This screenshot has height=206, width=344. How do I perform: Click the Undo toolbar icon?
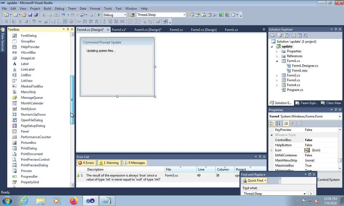63,15
